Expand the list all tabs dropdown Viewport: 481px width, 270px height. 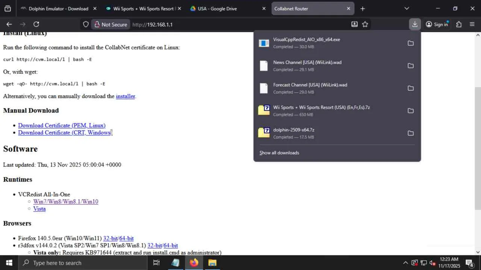point(407,9)
